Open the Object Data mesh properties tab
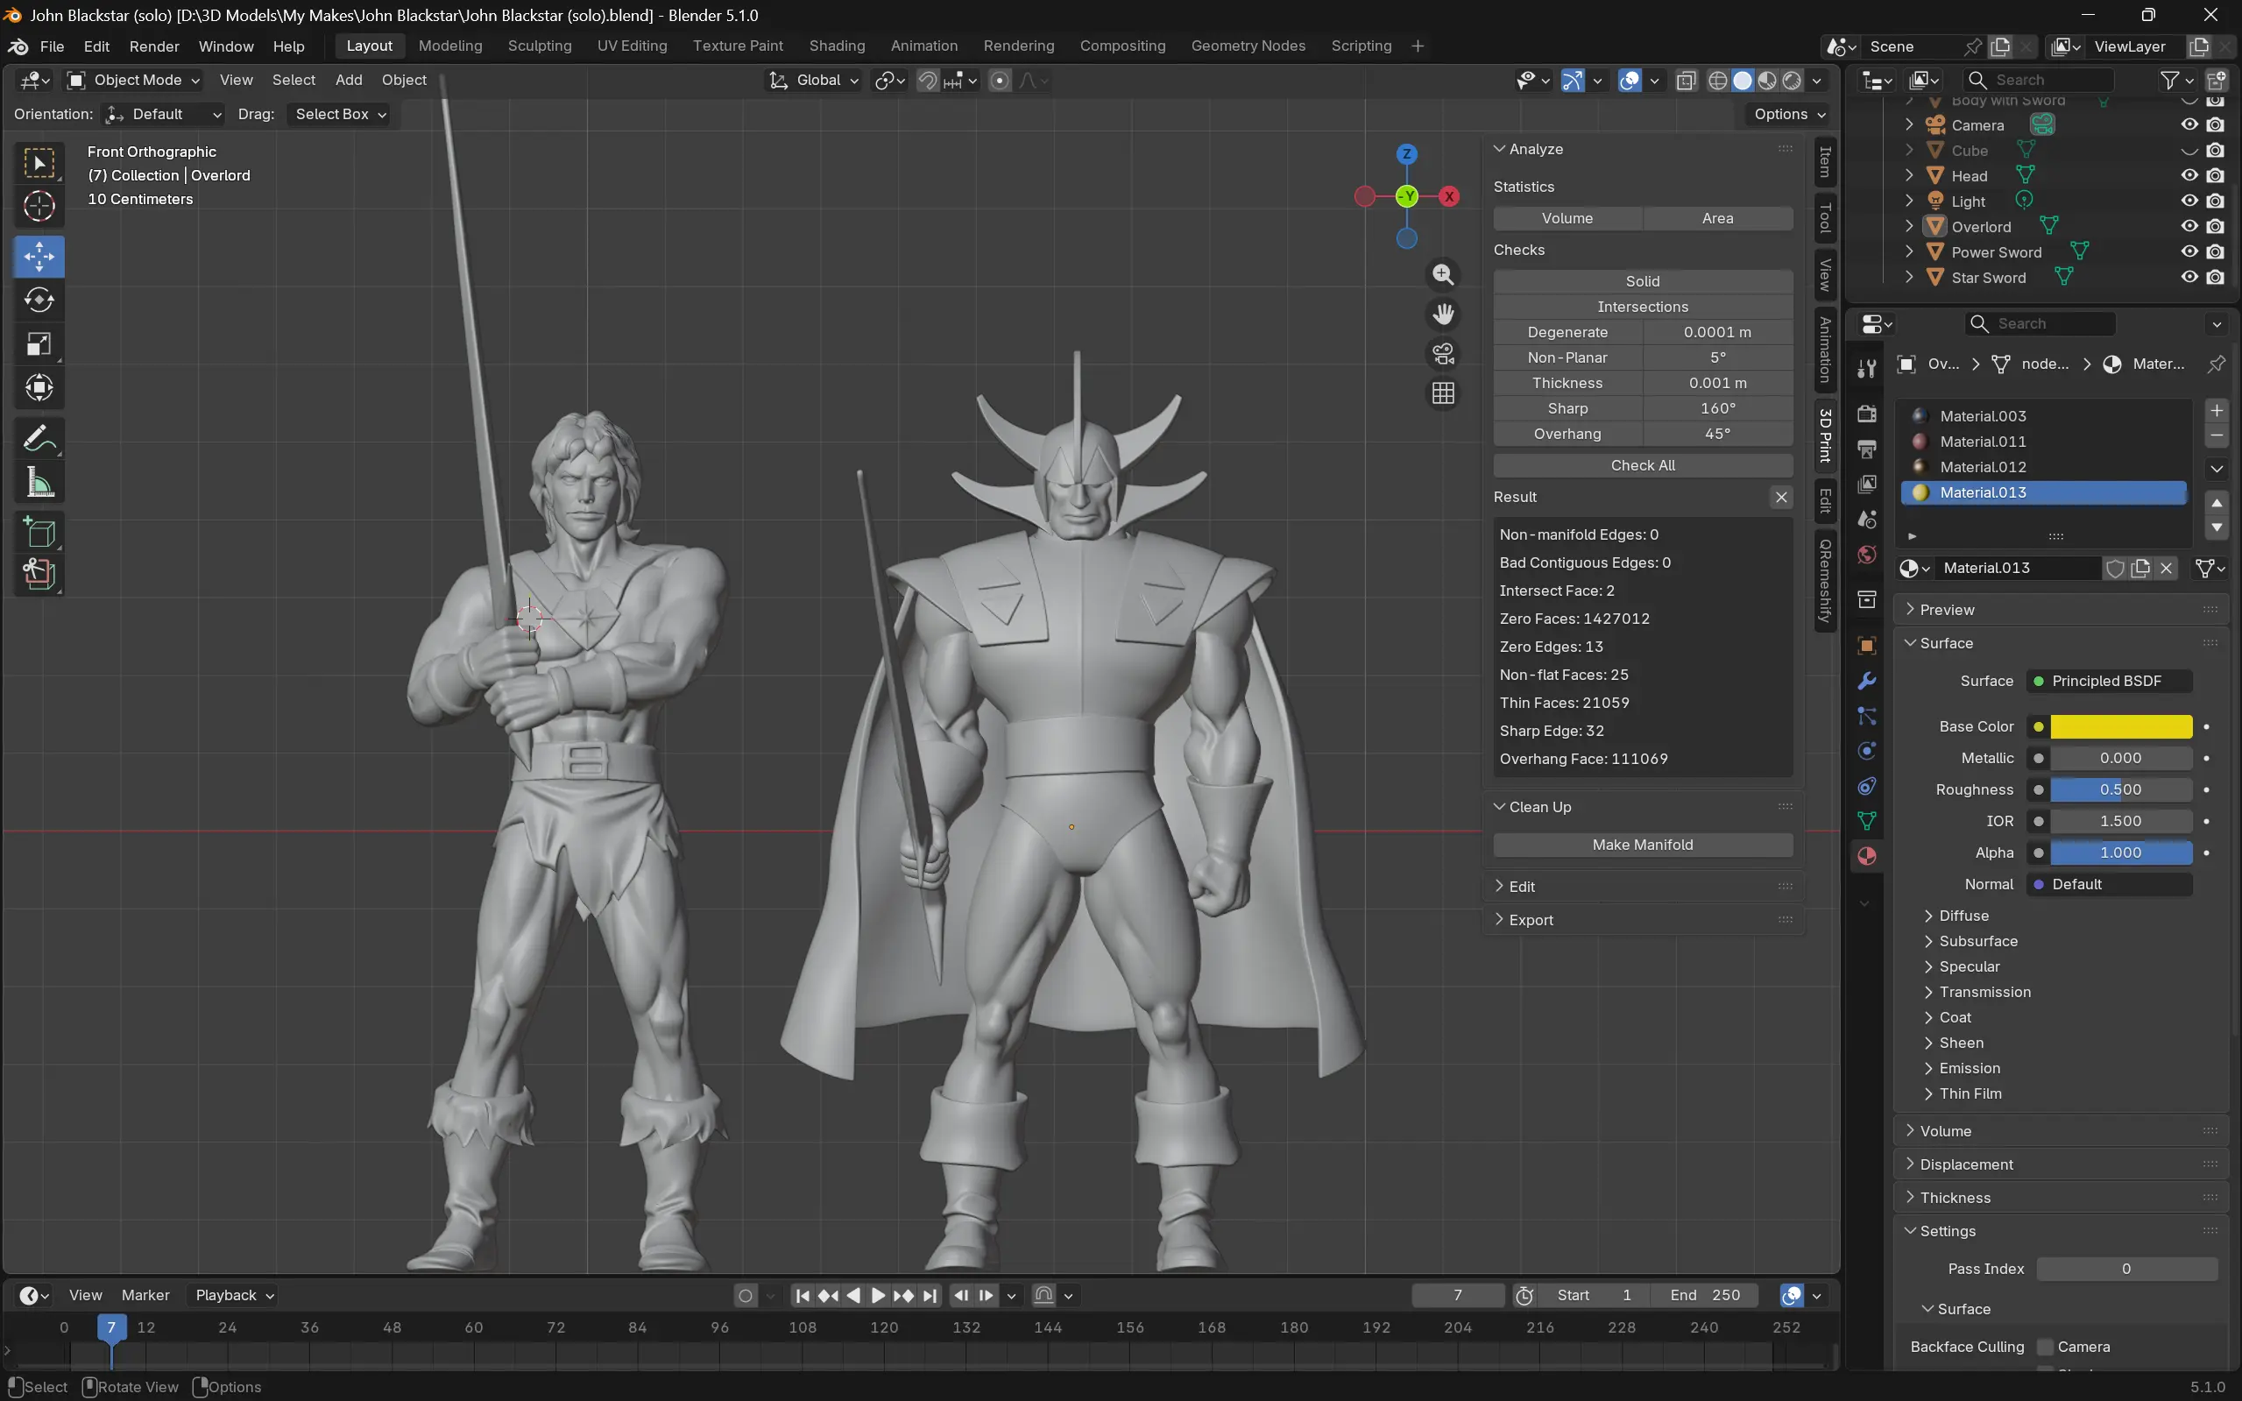 (x=1867, y=821)
